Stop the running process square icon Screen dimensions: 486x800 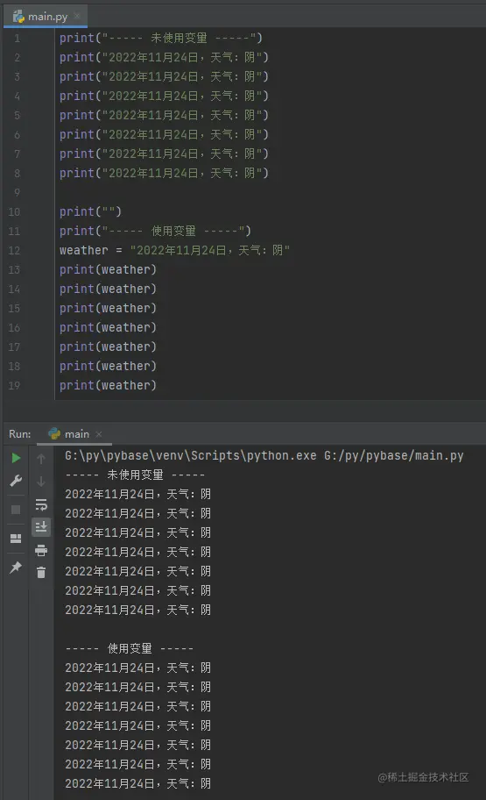click(x=16, y=510)
